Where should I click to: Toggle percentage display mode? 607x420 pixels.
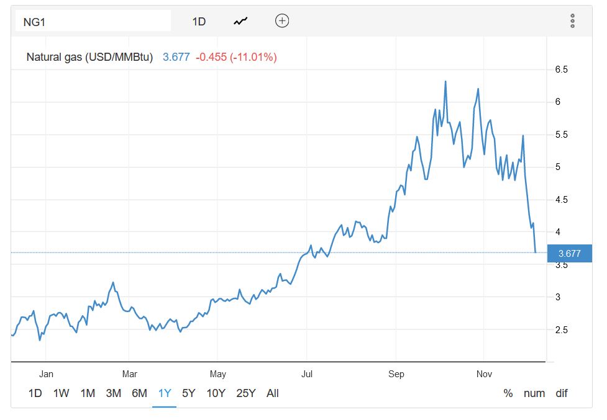(508, 393)
